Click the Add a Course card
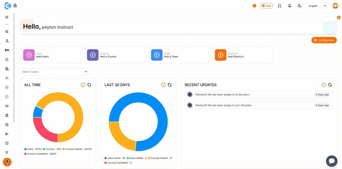This screenshot has height=169, width=342. (x=114, y=55)
